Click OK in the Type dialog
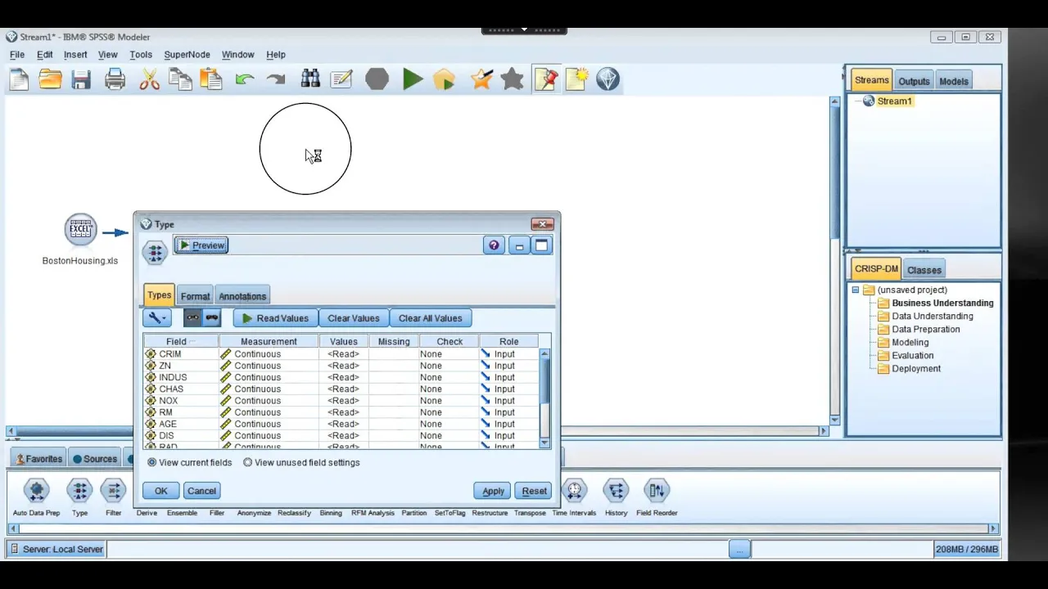Screen dimensions: 1048x589 tap(160, 491)
